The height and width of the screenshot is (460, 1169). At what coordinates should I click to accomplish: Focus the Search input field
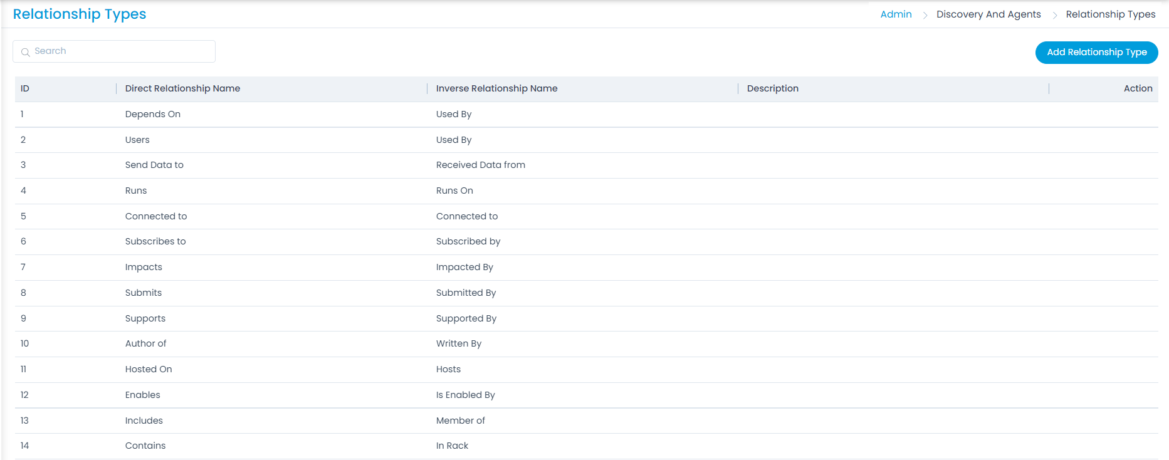tap(114, 51)
